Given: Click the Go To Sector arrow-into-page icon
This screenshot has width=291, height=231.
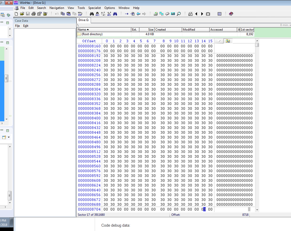Looking at the screenshot, I should coord(133,14).
